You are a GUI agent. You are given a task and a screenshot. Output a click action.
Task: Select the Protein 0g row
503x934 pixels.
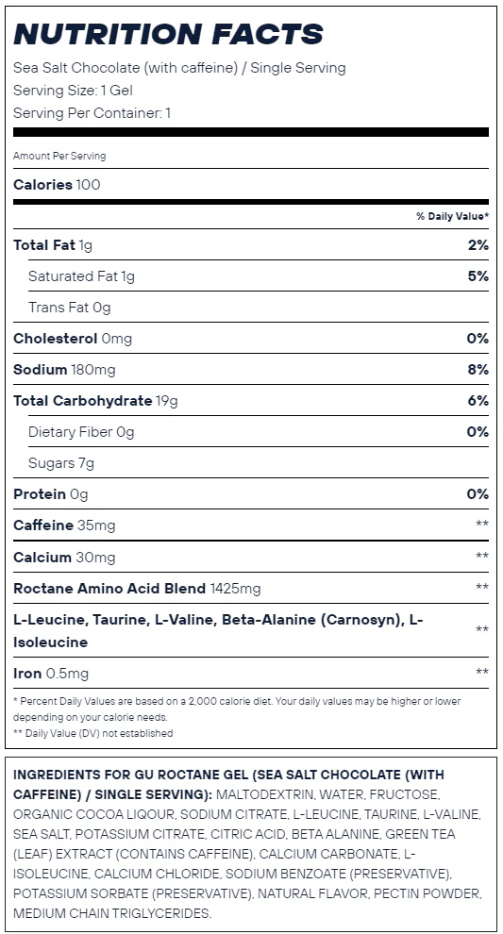point(251,493)
